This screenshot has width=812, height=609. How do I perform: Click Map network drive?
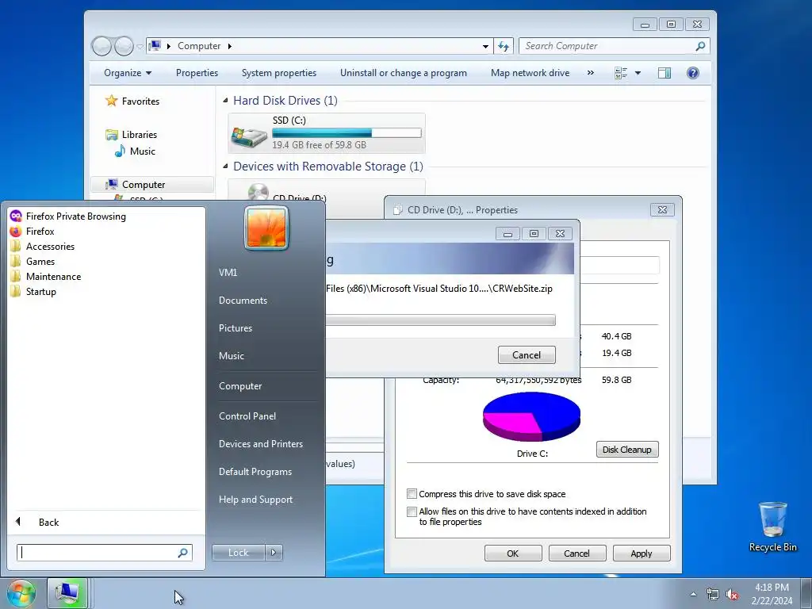coord(530,73)
